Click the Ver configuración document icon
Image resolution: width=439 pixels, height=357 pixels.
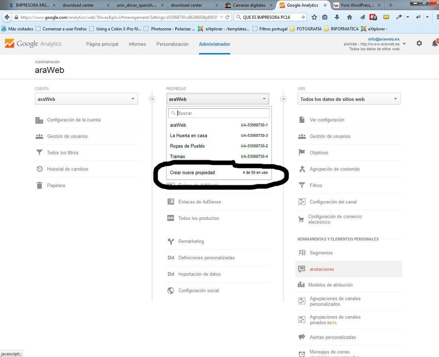pyautogui.click(x=302, y=120)
